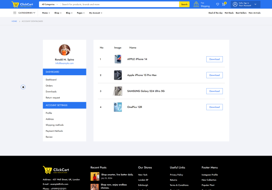Viewport: 272px width, 190px height.
Task: Open the shopping cart icon
Action: click(x=223, y=4)
